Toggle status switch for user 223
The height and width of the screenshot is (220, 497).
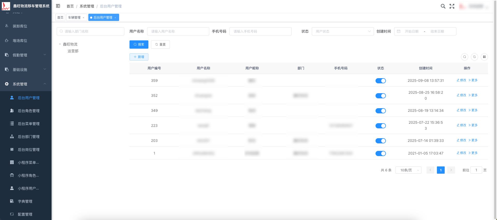pos(381,126)
